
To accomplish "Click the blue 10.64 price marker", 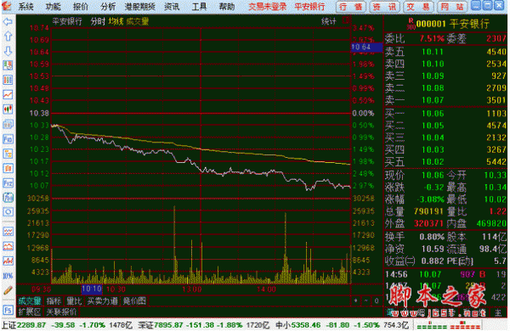I will 367,47.
